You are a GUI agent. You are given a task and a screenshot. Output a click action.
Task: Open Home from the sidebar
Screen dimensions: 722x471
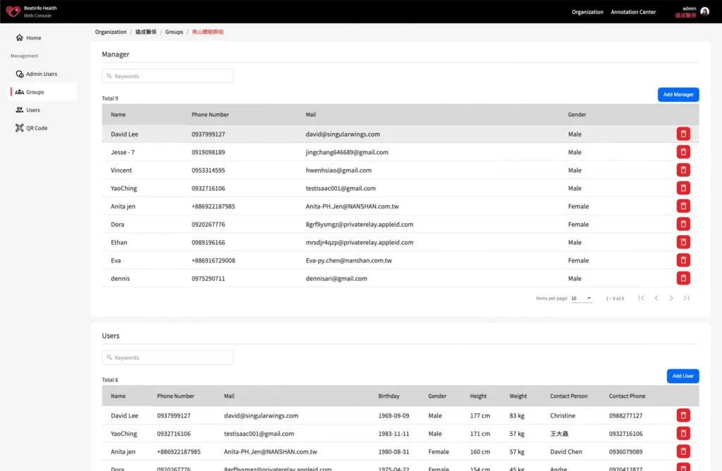click(28, 38)
